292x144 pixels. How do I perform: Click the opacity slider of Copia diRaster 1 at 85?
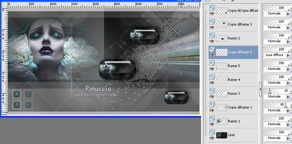276,105
